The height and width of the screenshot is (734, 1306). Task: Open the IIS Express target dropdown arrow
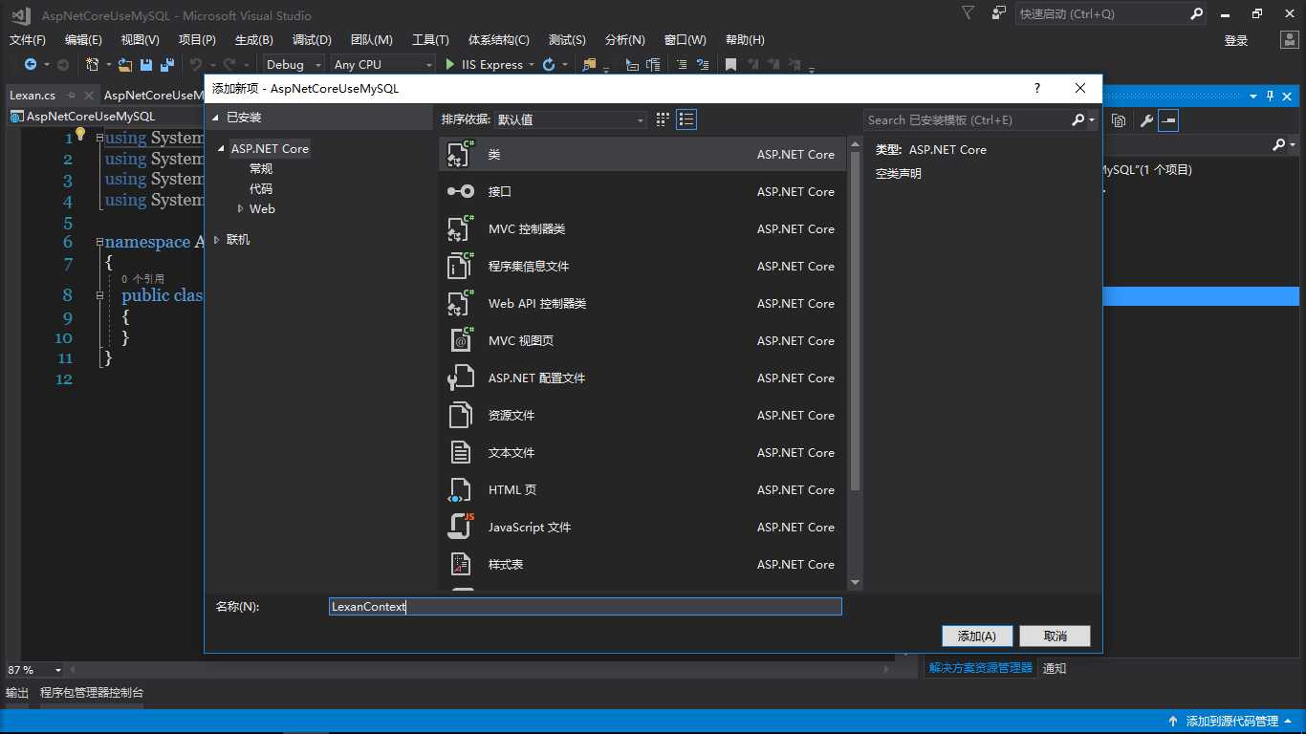532,65
